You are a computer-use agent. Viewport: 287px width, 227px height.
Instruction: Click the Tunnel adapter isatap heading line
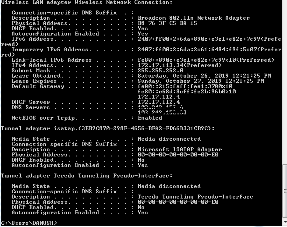(x=108, y=128)
